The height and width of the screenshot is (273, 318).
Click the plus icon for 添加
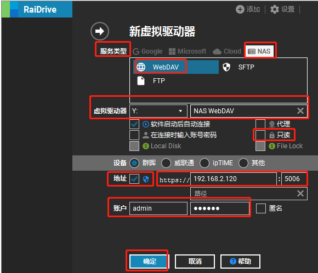click(240, 9)
